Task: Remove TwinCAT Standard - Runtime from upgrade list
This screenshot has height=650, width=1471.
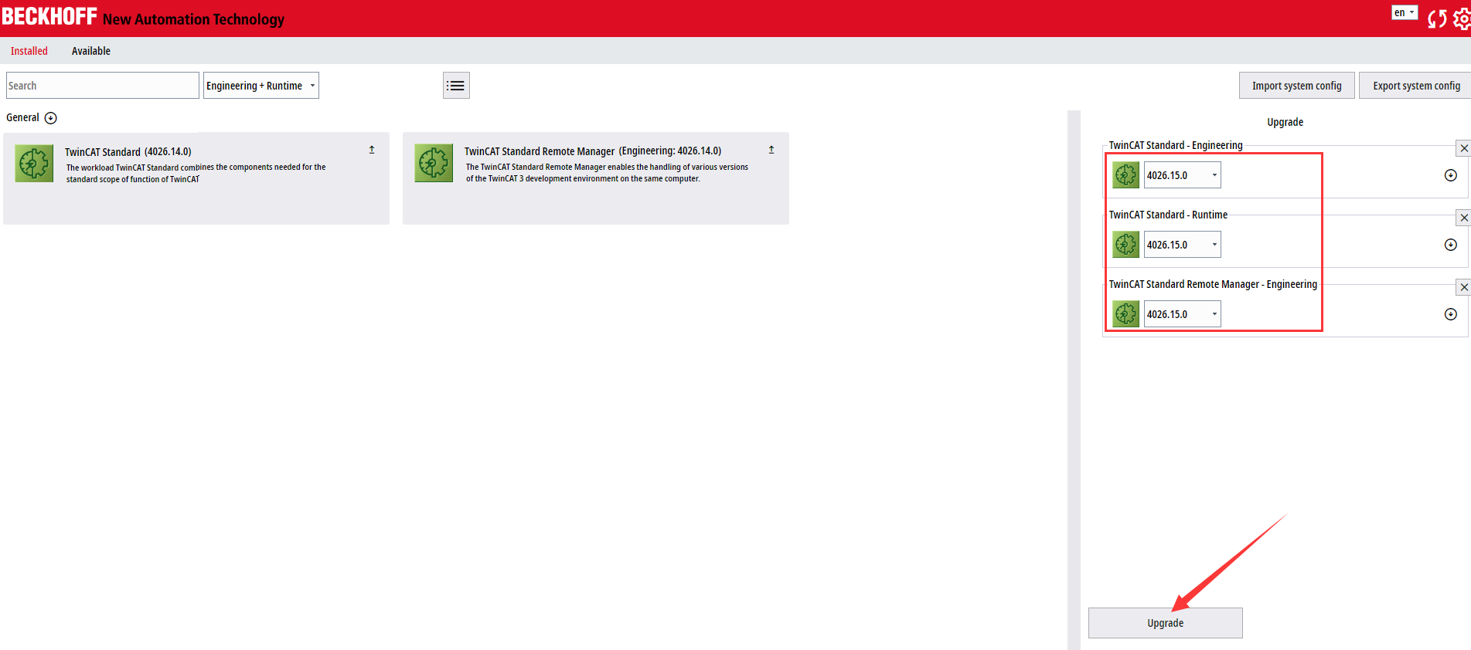Action: click(1464, 218)
